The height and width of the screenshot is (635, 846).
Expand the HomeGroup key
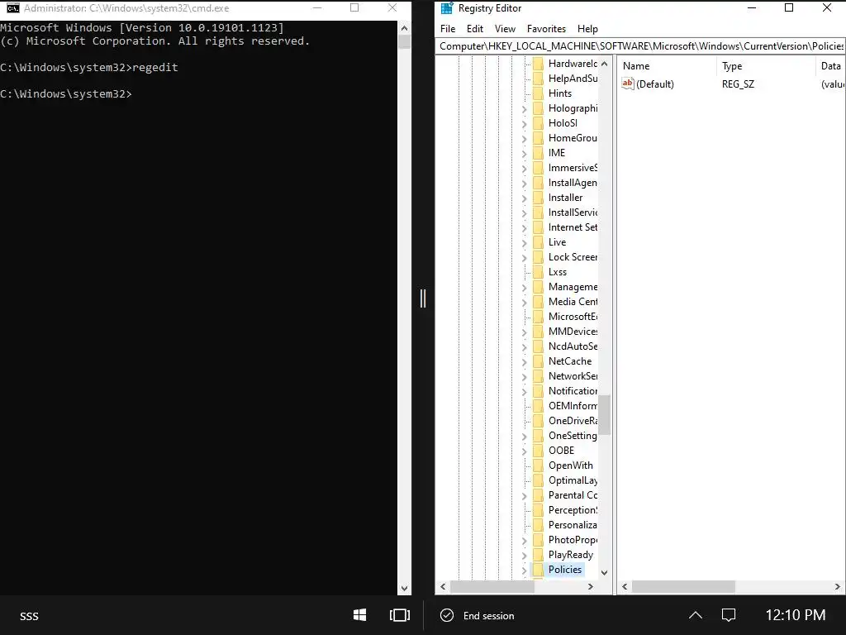(524, 138)
